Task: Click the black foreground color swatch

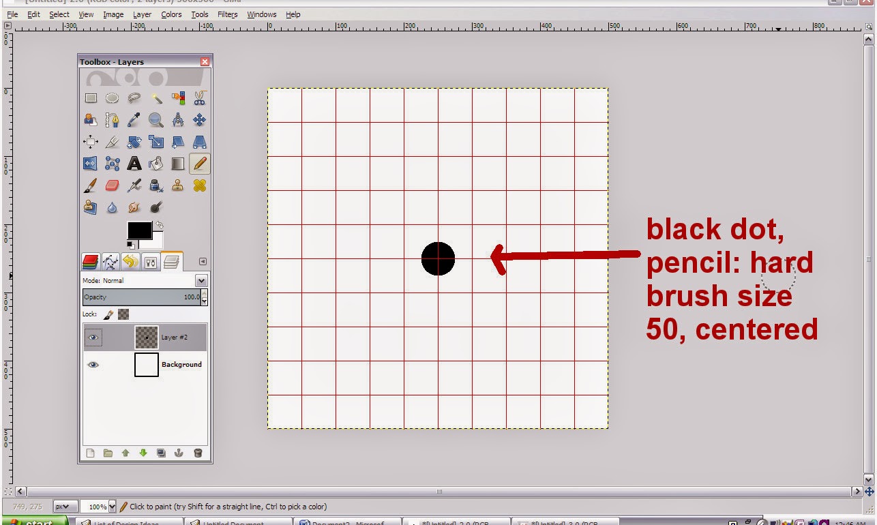Action: click(139, 230)
